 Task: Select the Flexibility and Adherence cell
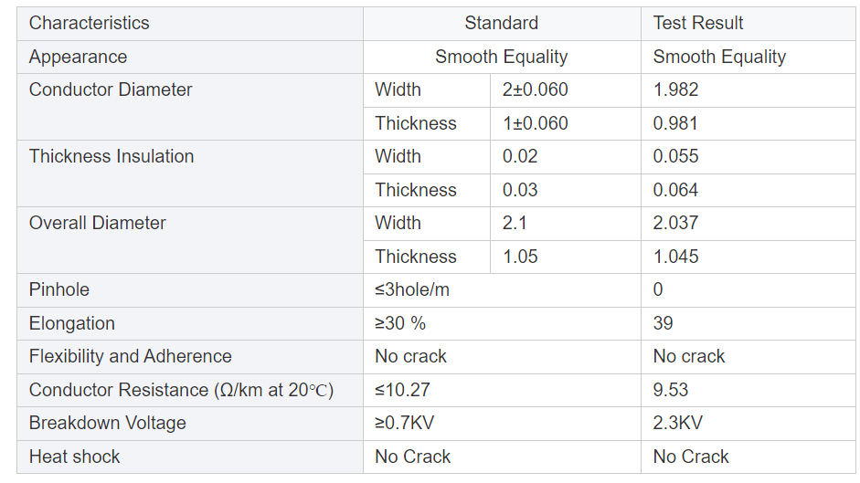(x=131, y=356)
